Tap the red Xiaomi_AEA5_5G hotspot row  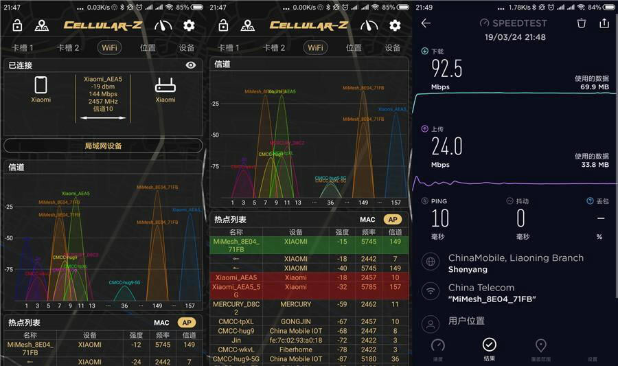pyautogui.click(x=309, y=290)
